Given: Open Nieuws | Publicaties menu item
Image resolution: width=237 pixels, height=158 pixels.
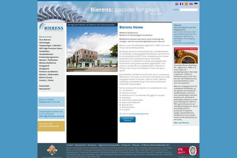Looking at the screenshot, I should click(48, 60).
